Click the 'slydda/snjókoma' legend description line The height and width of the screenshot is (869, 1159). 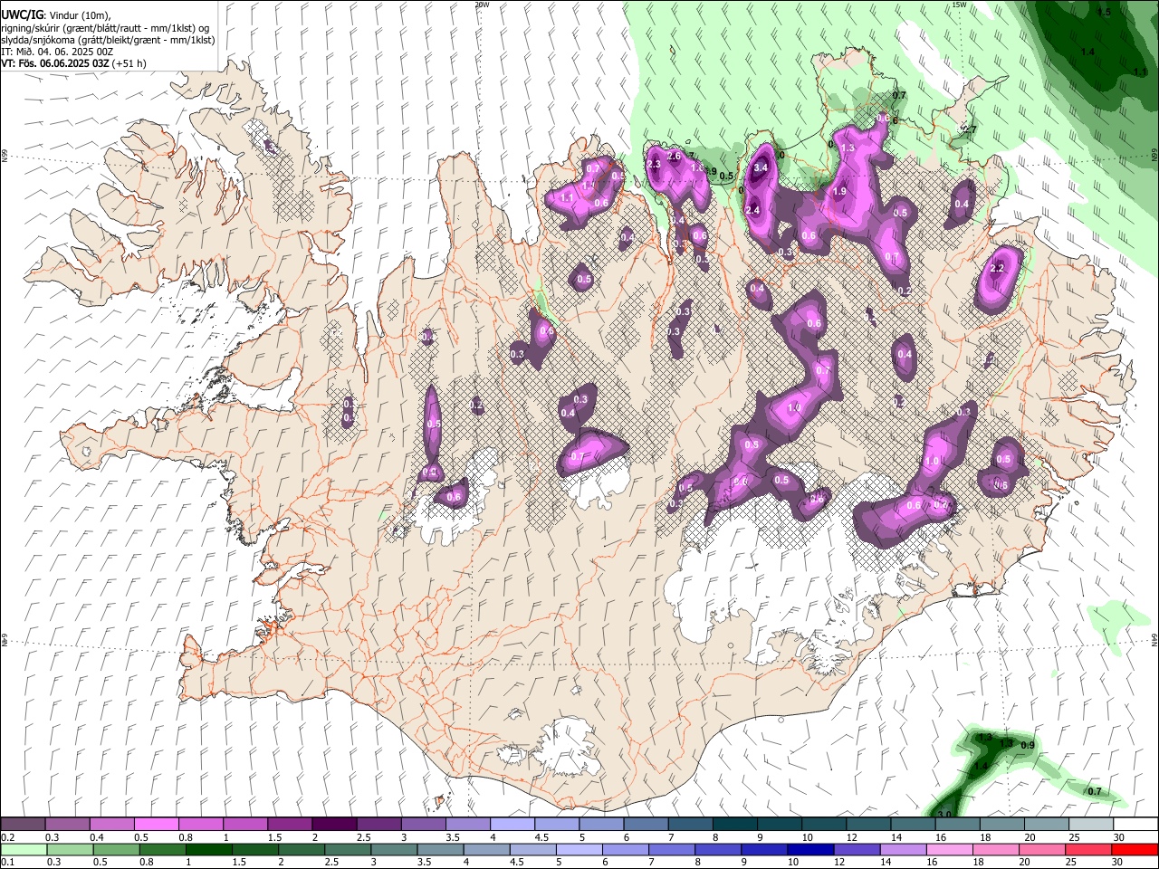[108, 40]
